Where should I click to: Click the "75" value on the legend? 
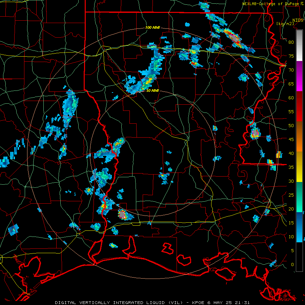pos(291,56)
